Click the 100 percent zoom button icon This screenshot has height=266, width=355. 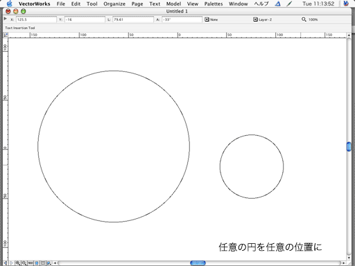[31, 263]
